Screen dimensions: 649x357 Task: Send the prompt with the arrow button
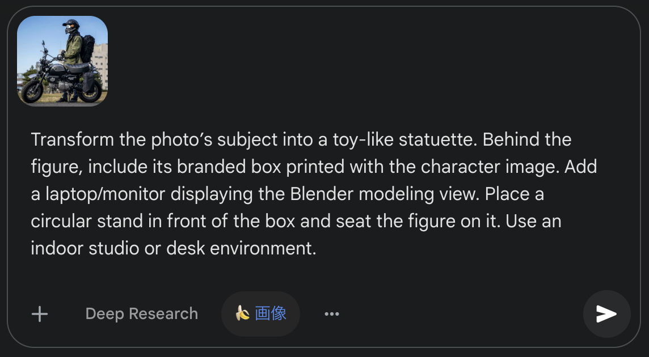point(606,314)
